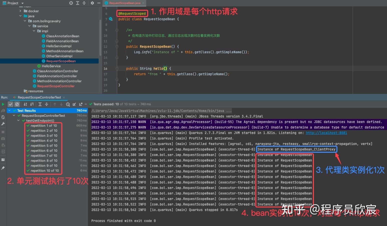
Task: Click the Collapse All icon in the Project panel
Action: [x=84, y=3]
